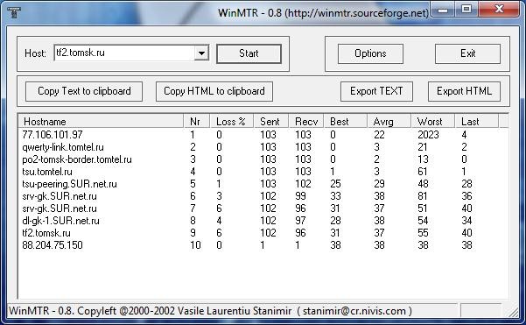Click the Last column header
The width and height of the screenshot is (526, 325).
[x=477, y=121]
